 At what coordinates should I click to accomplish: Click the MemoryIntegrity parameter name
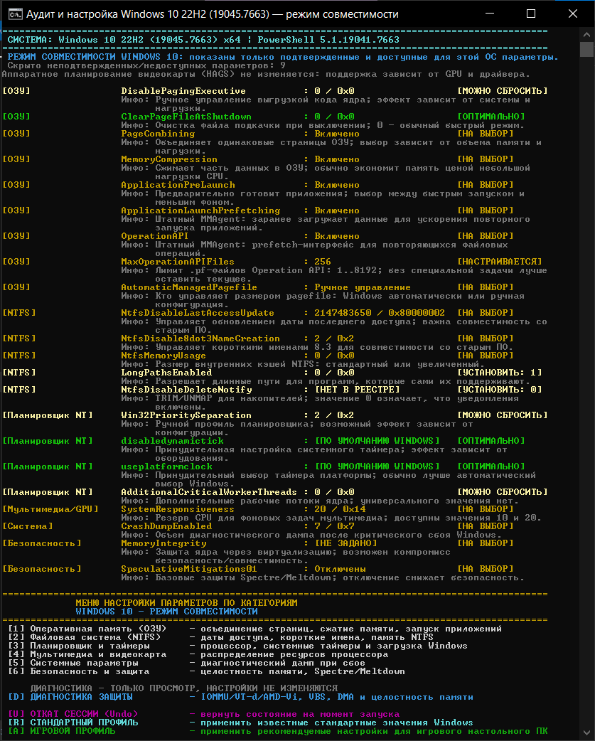pos(164,543)
